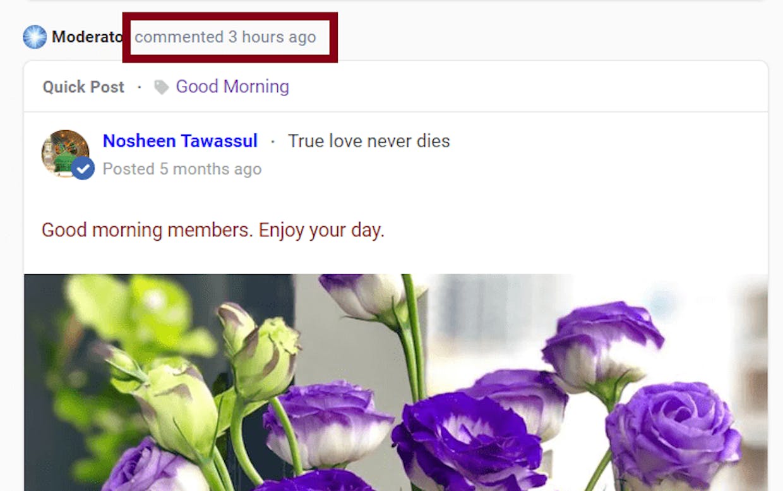Screen dimensions: 783x491
Task: Open the Moderator user profile name
Action: coord(87,37)
